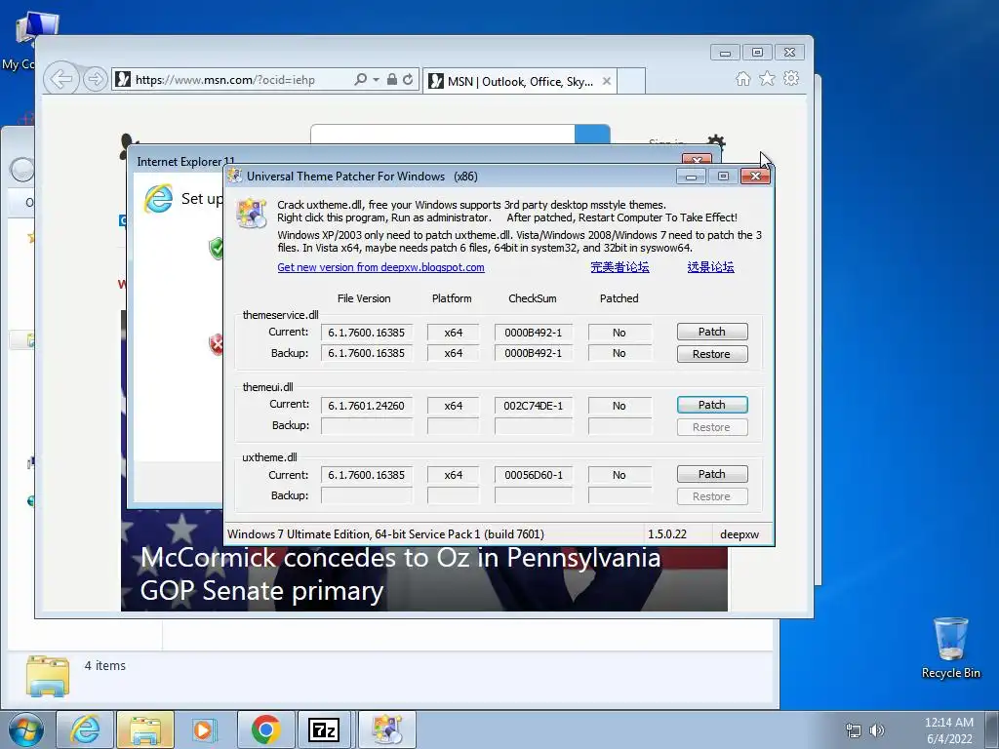Click Patch button for themeservice.dll
This screenshot has width=999, height=749.
coord(711,332)
